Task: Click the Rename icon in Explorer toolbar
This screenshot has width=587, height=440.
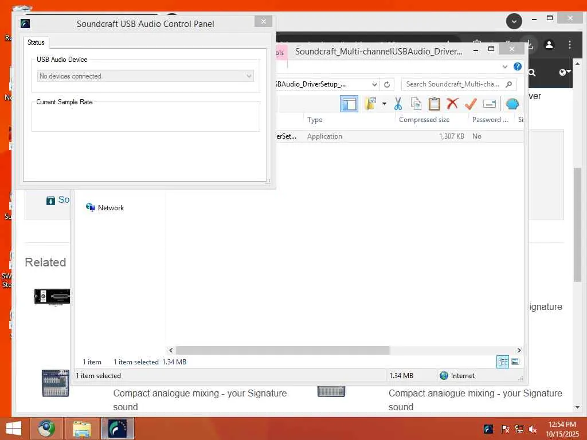Action: point(490,104)
